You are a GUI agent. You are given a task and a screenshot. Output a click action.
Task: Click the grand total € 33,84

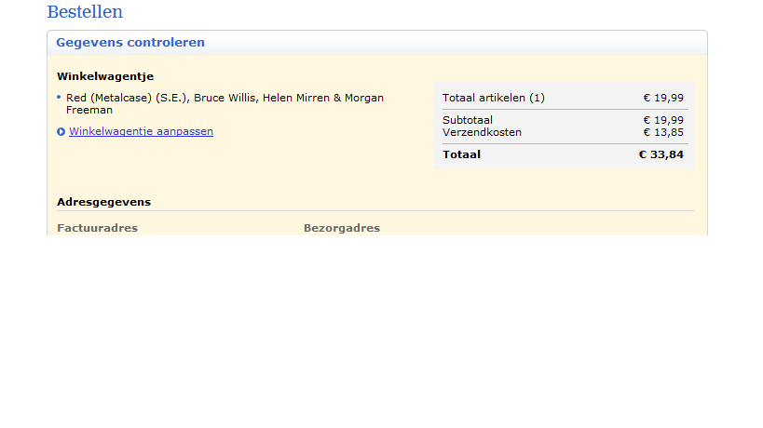[x=661, y=154]
